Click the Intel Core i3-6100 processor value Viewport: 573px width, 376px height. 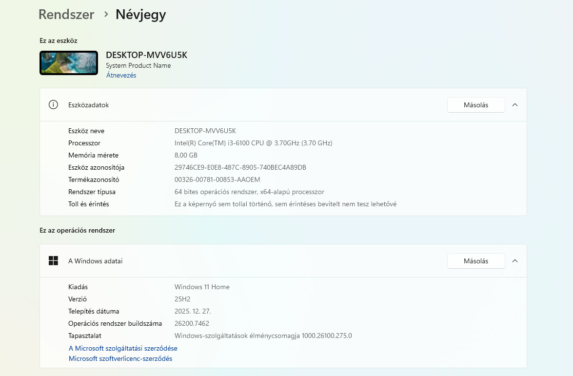point(253,143)
